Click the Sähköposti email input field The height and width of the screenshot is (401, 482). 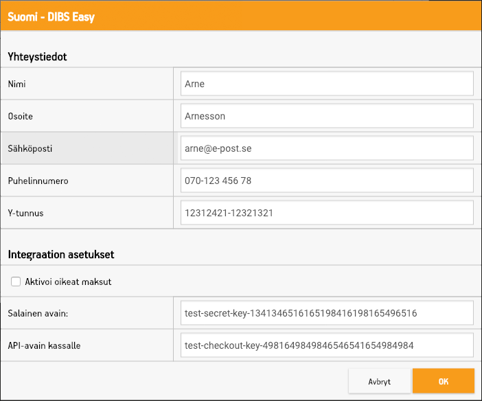[x=327, y=148]
